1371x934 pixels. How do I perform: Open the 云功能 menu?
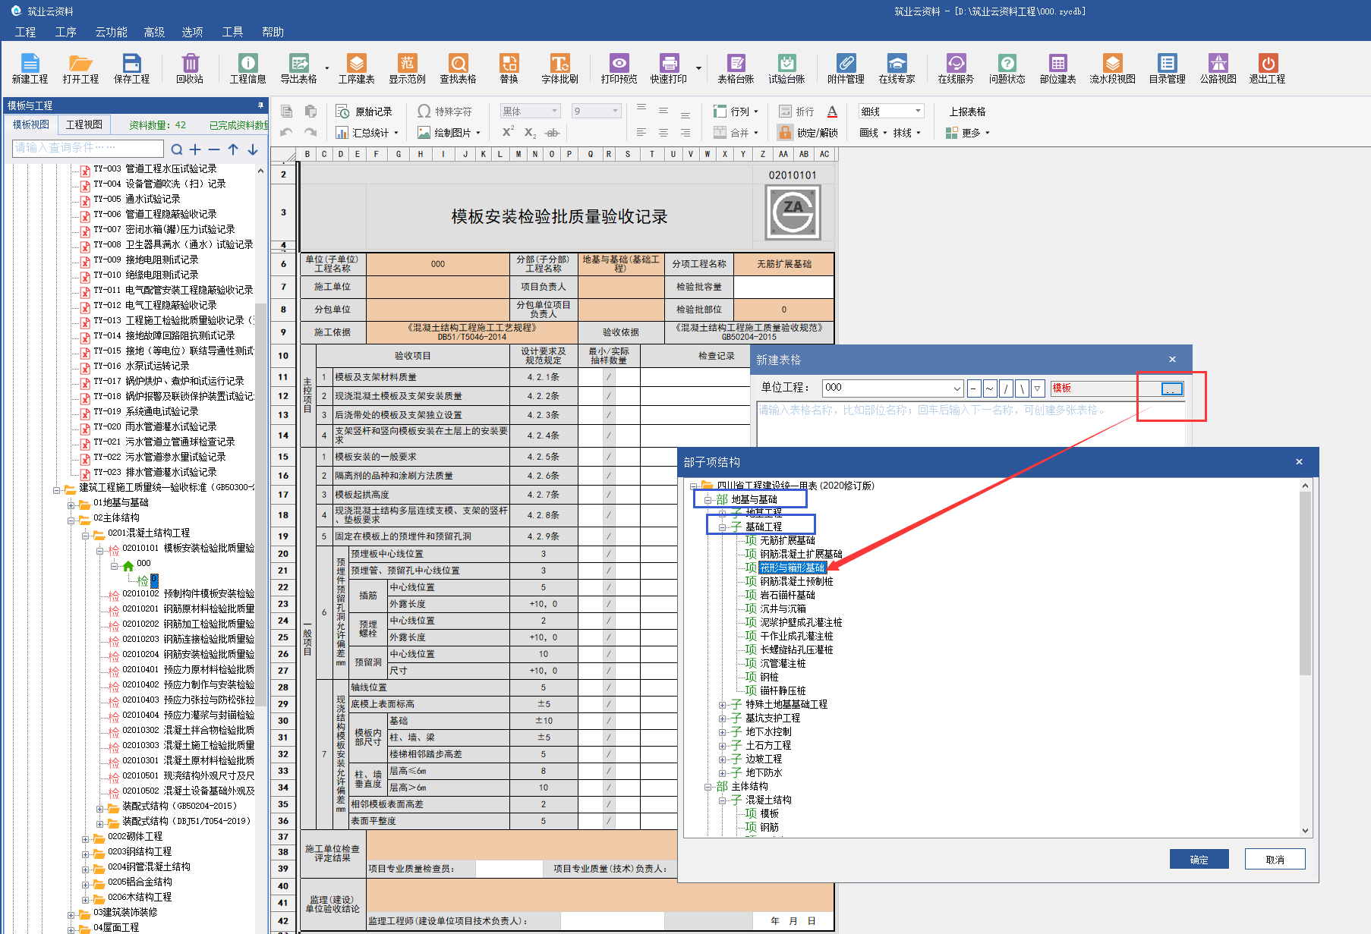(111, 32)
